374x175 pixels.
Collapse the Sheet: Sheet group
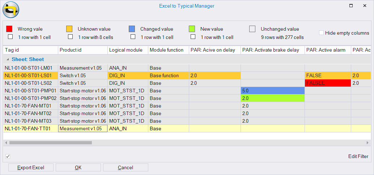click(x=8, y=59)
